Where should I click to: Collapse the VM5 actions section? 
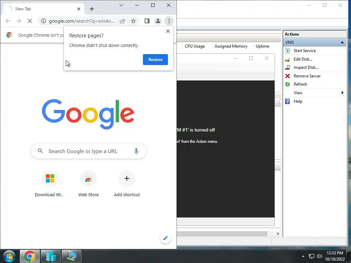click(x=342, y=42)
